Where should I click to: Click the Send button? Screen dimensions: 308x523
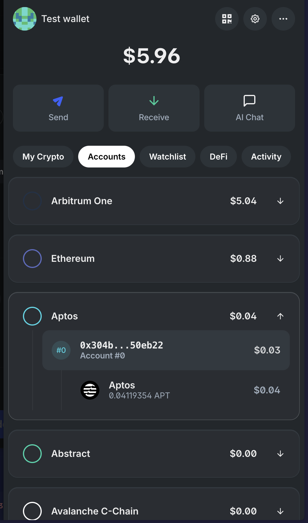58,108
